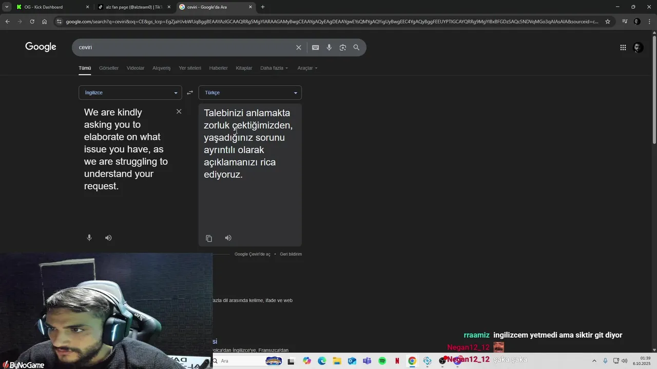Expand the Daha fazla menu
The image size is (657, 369).
click(274, 68)
